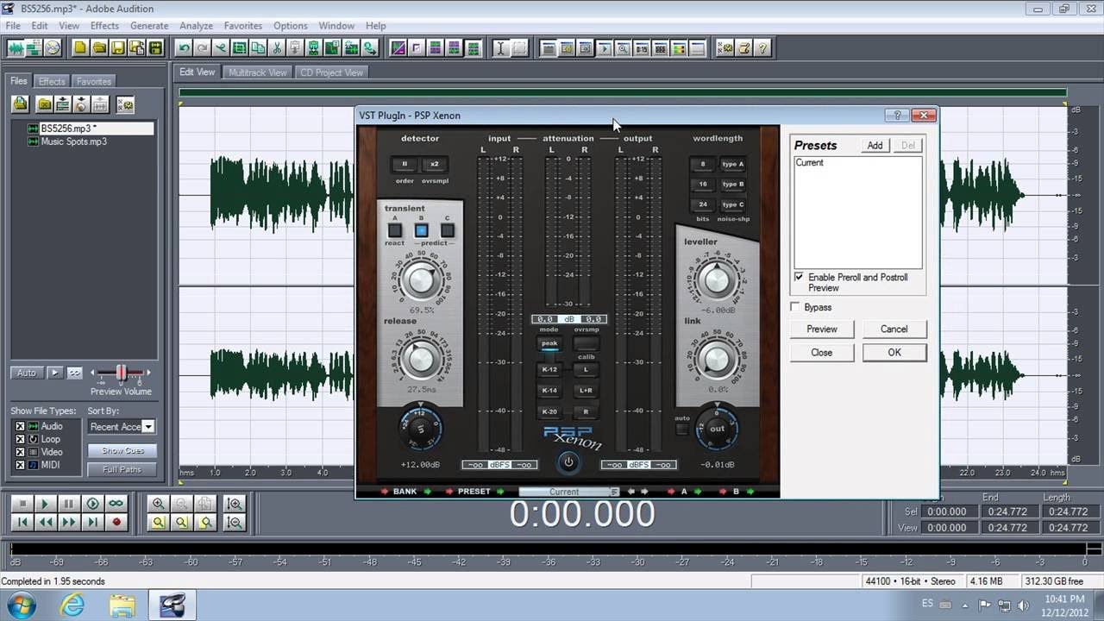Click the Zoom Out Vertically icon

[234, 522]
